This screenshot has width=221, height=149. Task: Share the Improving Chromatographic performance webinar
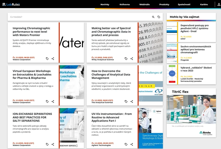(x=53, y=59)
